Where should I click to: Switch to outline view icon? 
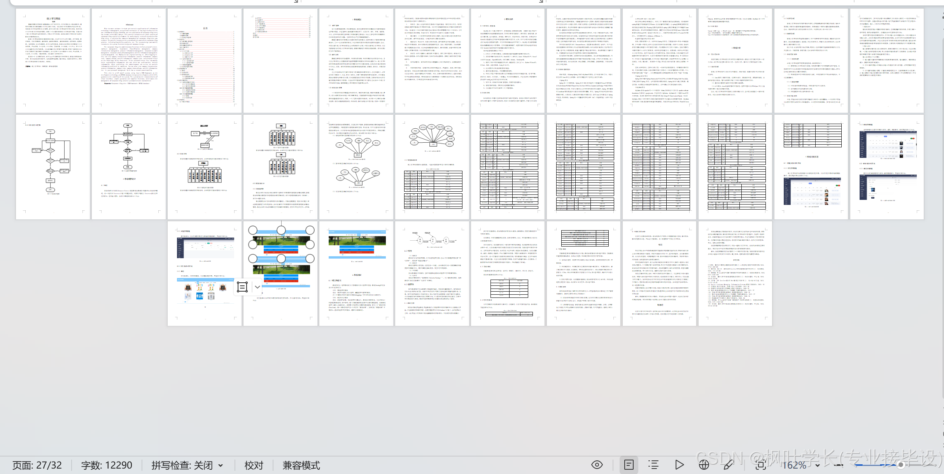coord(653,465)
